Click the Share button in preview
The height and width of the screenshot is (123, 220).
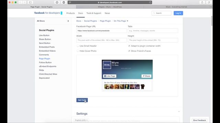(x=146, y=76)
